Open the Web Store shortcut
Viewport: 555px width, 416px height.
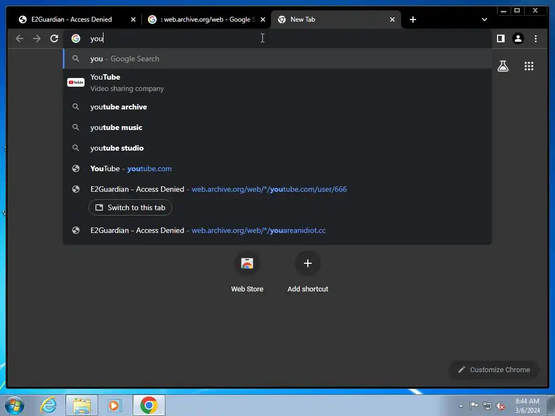pyautogui.click(x=247, y=272)
